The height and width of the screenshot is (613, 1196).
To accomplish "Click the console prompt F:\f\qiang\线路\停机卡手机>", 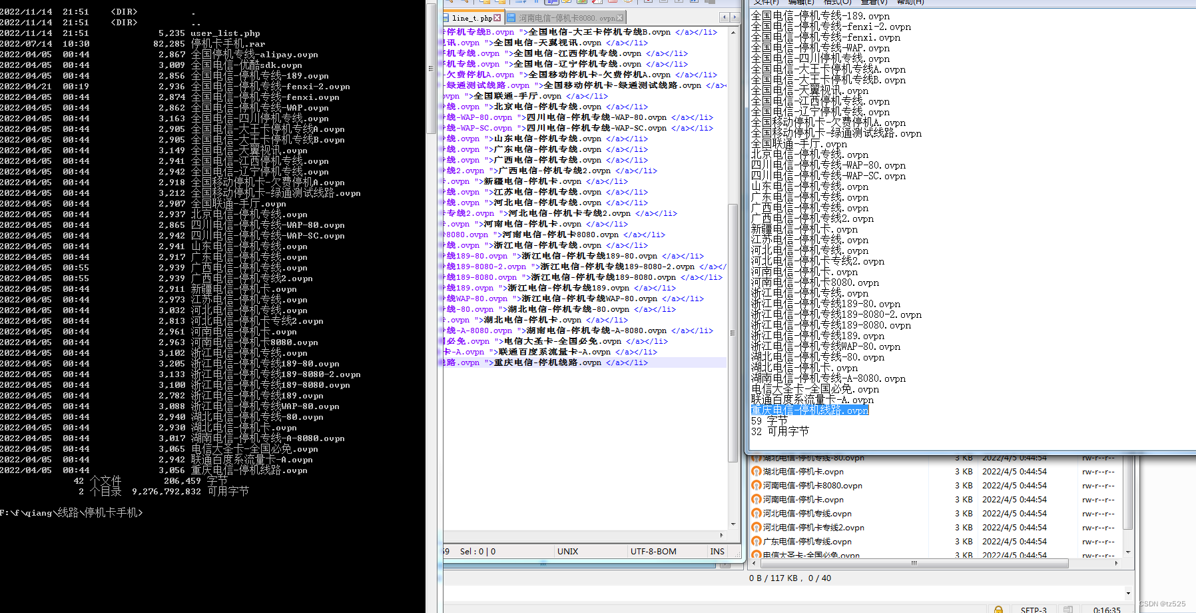I will coord(71,512).
